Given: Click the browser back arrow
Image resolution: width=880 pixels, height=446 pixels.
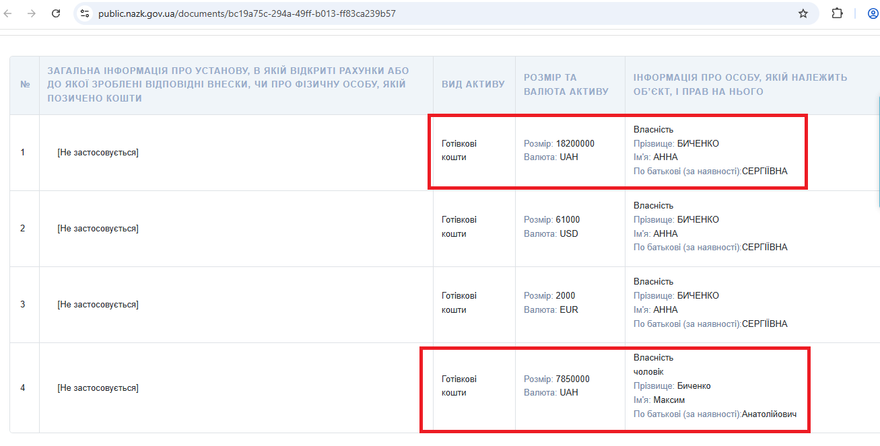Looking at the screenshot, I should (8, 13).
